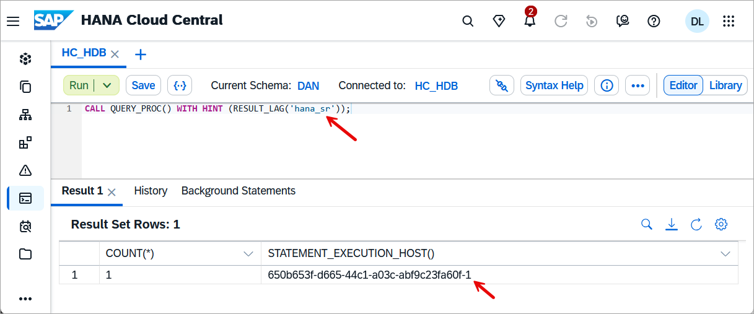Open the Background Statements tab

(x=239, y=191)
